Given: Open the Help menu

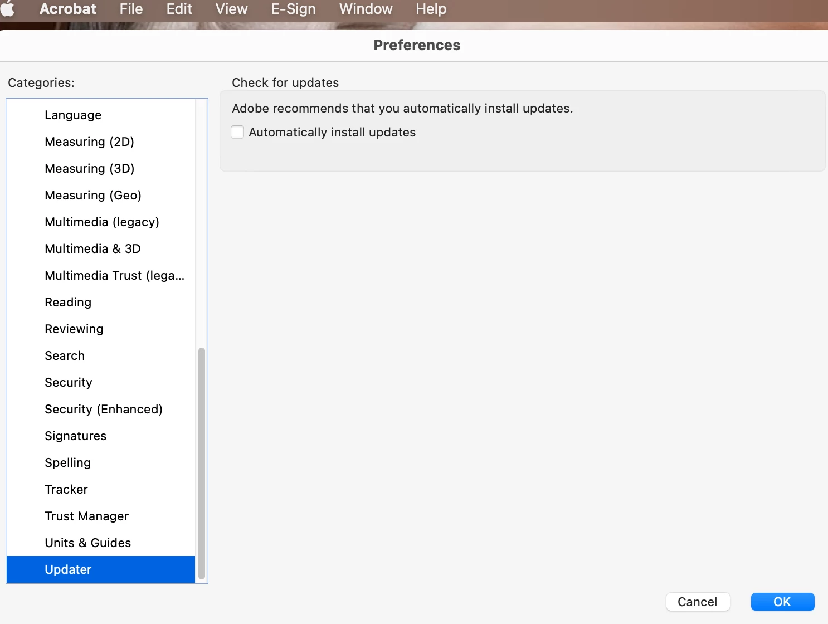Looking at the screenshot, I should (x=431, y=9).
